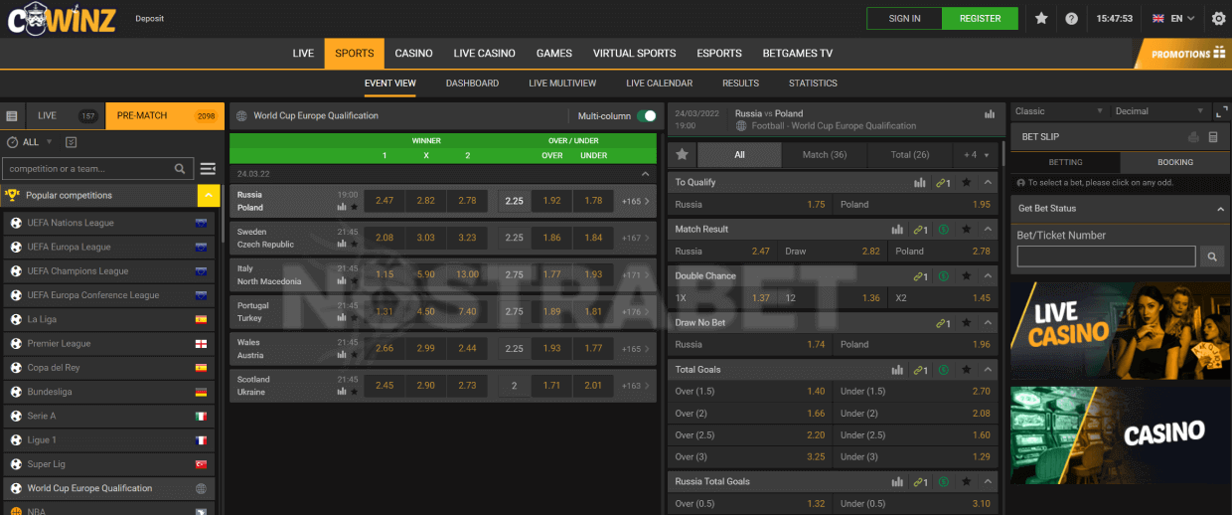Screen dimensions: 1232x515
Task: Show statistics chart for Total Goals market
Action: pyautogui.click(x=897, y=370)
